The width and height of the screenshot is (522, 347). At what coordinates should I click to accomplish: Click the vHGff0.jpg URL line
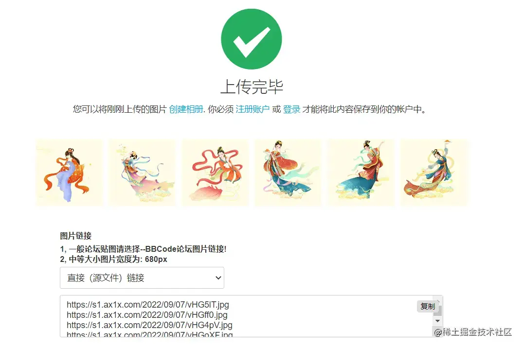click(x=147, y=315)
